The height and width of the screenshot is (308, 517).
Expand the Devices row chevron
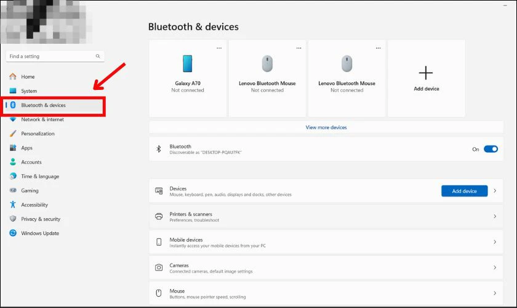point(495,191)
